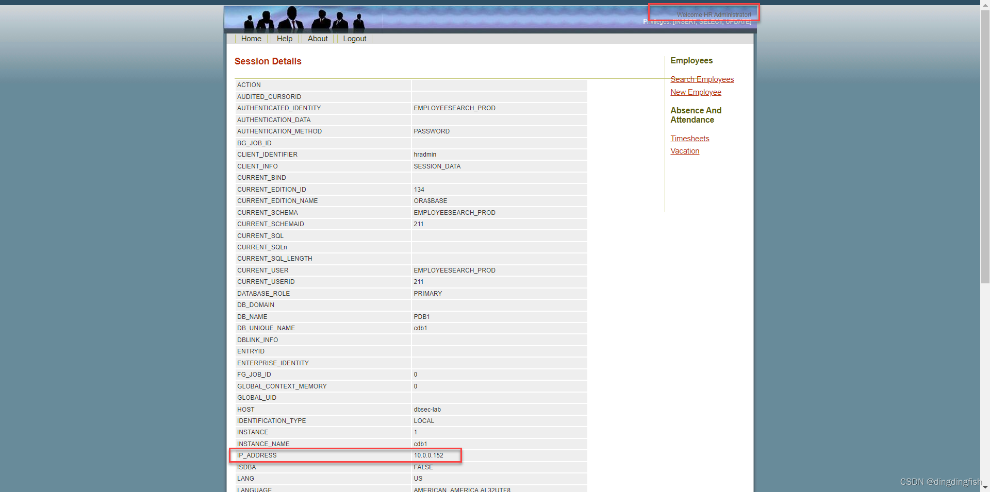Log out via the Logout menu item

pos(355,39)
